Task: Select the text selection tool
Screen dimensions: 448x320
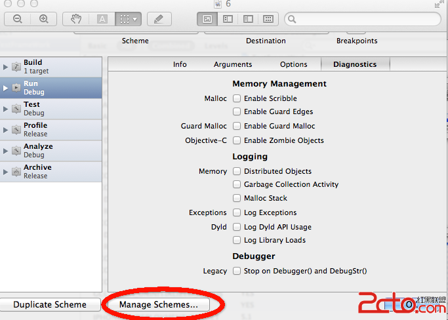Action: 102,19
